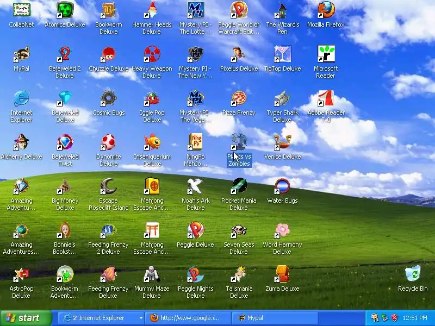Viewport: 435px width, 326px height.
Task: Click Peggle Nights Deluxe icon
Action: pos(195,274)
